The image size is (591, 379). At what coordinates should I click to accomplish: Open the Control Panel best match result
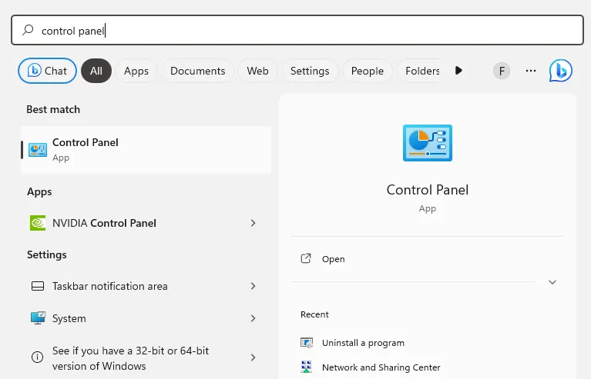146,150
